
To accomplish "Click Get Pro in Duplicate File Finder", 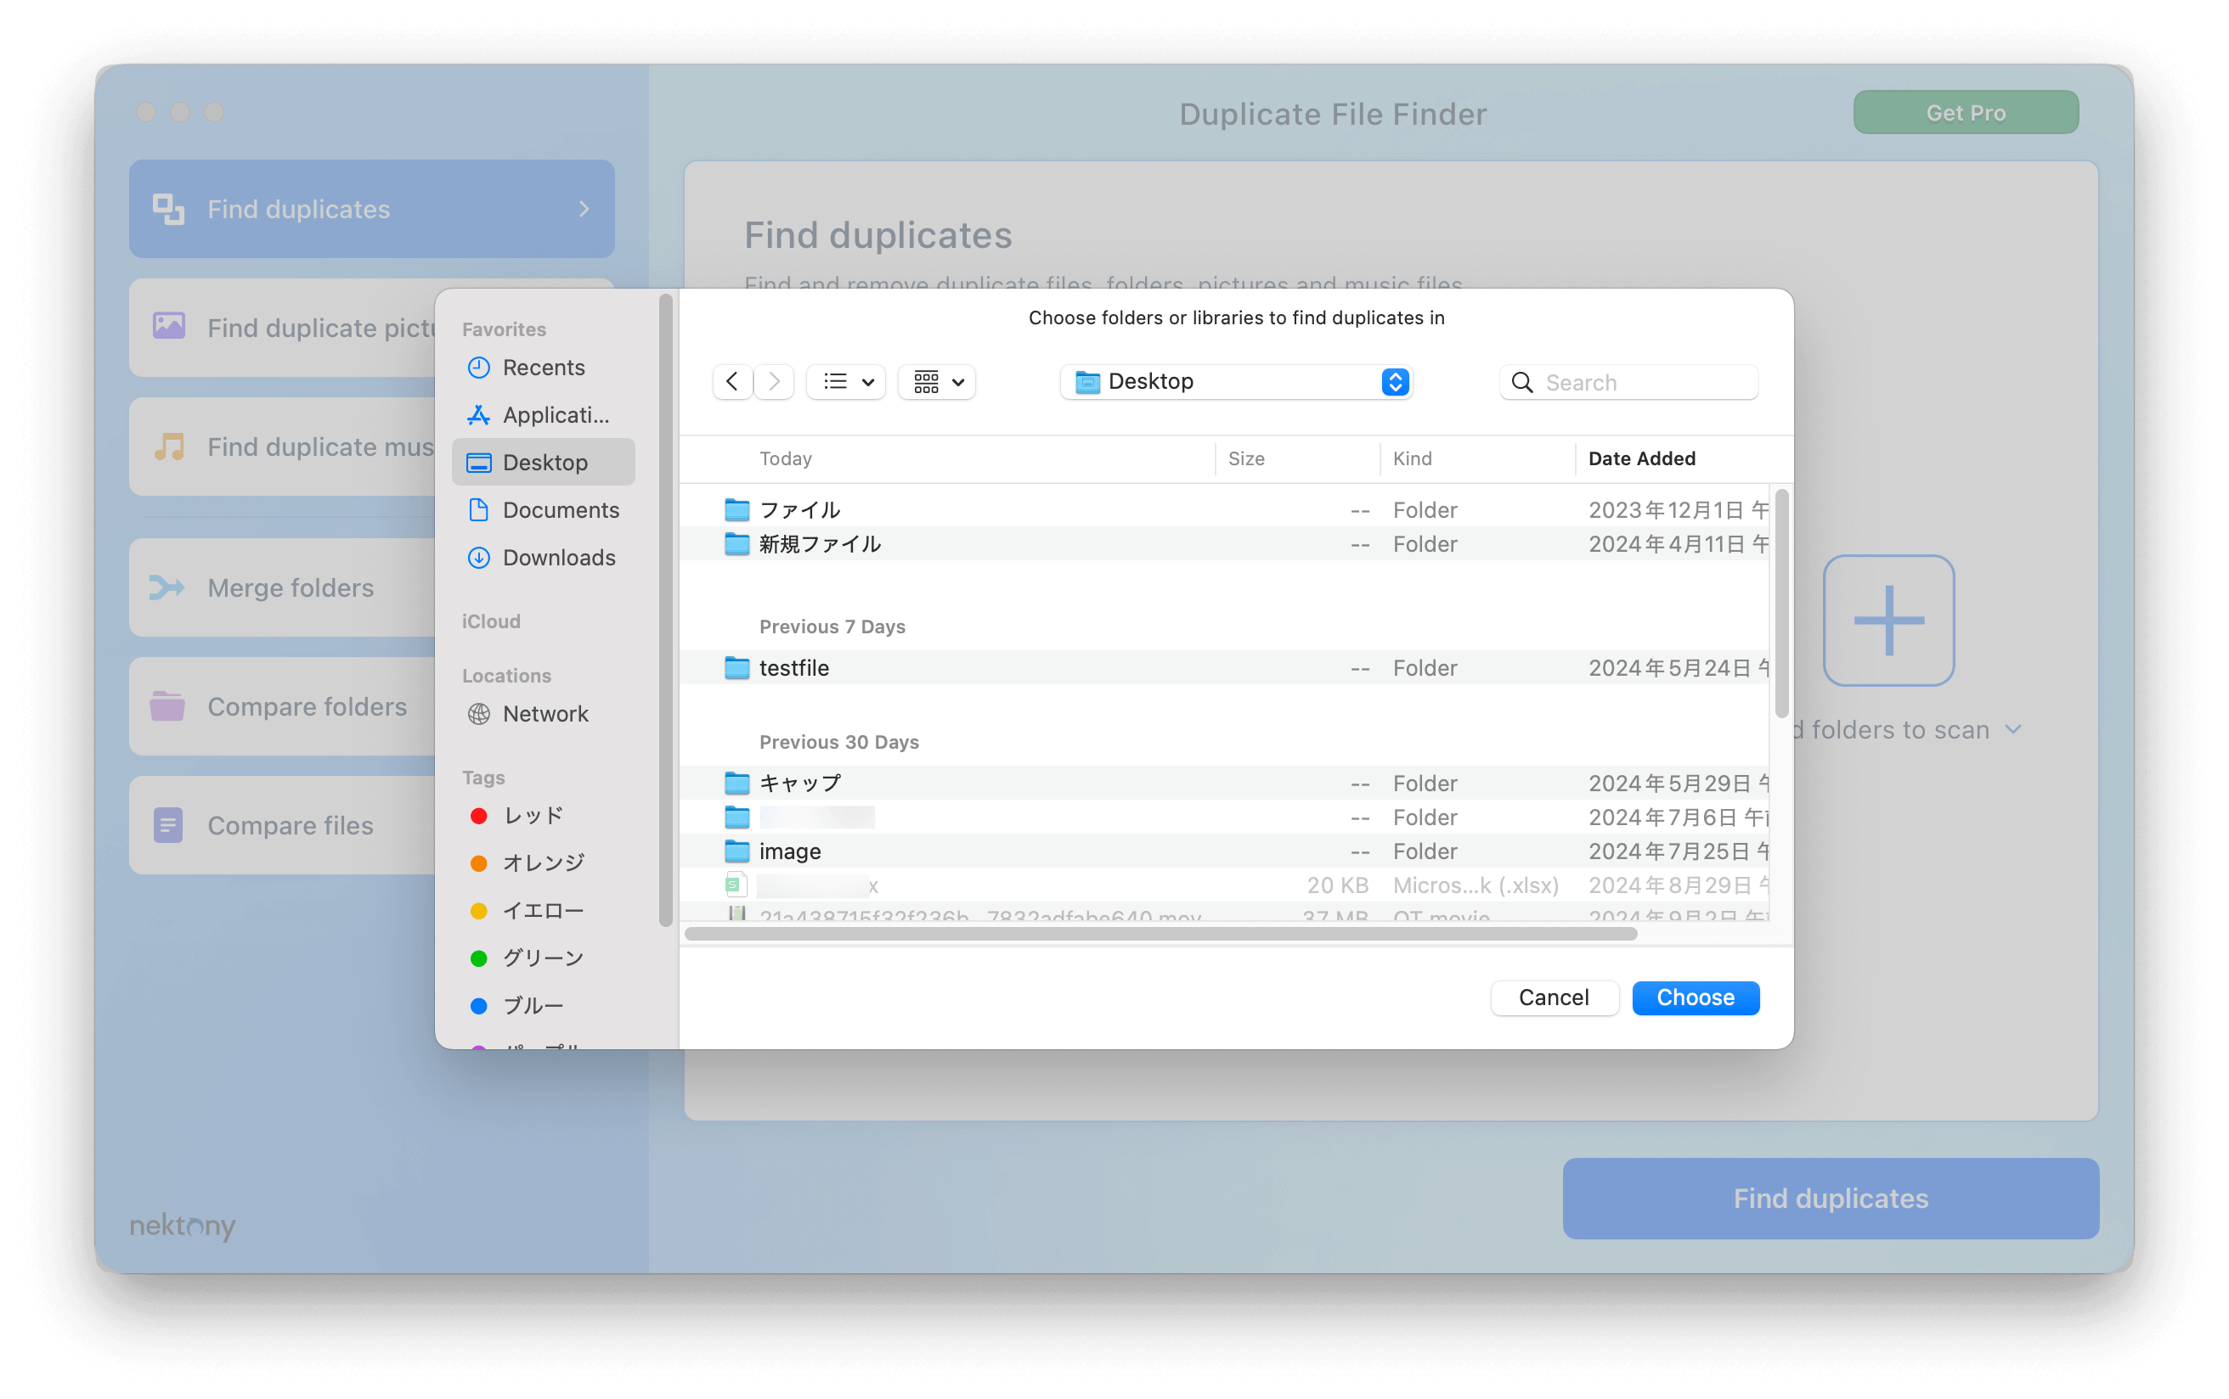I will click(x=1965, y=113).
